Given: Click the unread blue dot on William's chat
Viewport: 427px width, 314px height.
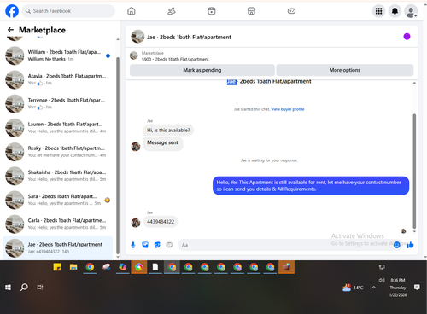Looking at the screenshot, I should click(x=108, y=55).
